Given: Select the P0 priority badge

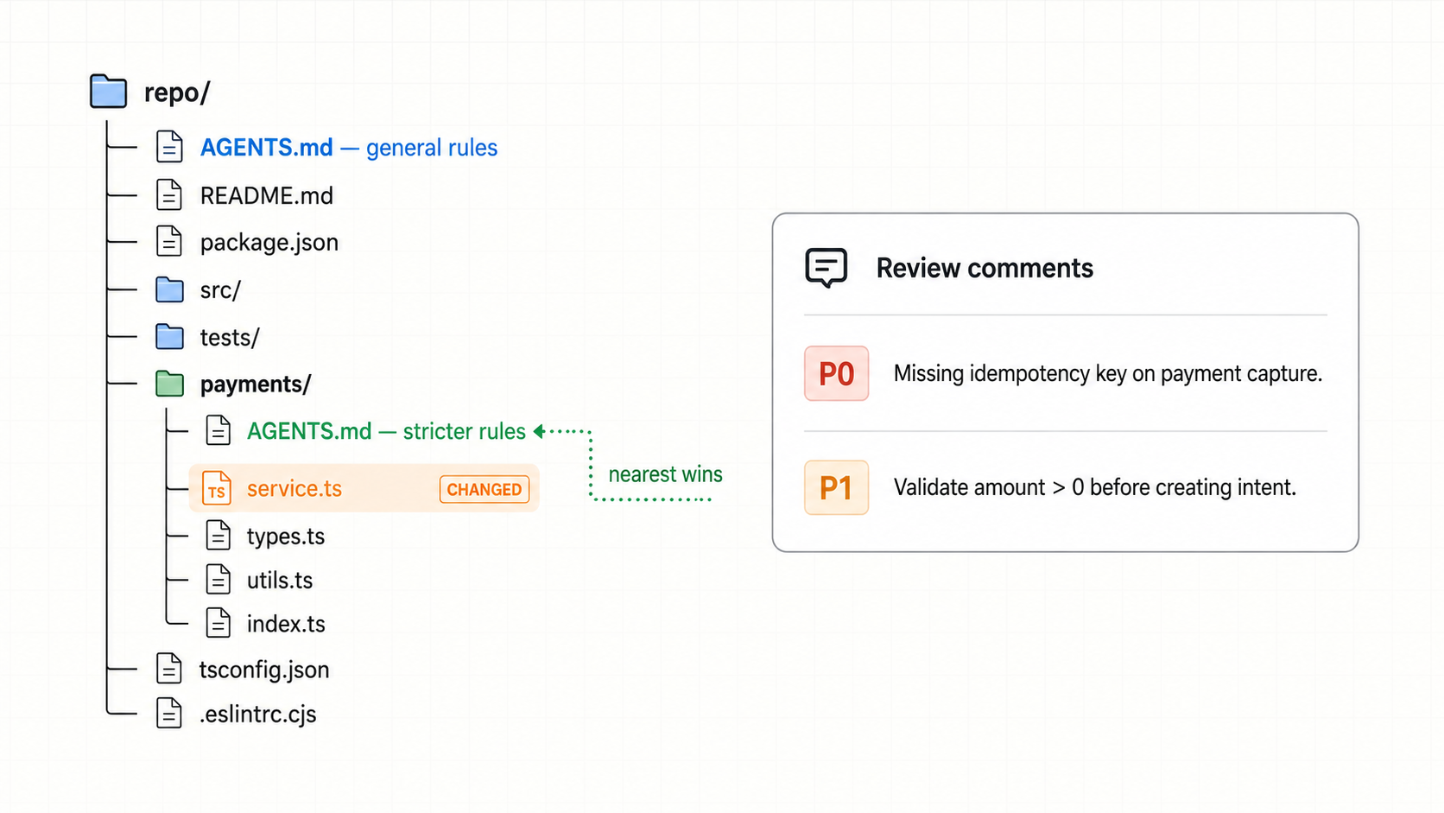Looking at the screenshot, I should [x=836, y=373].
